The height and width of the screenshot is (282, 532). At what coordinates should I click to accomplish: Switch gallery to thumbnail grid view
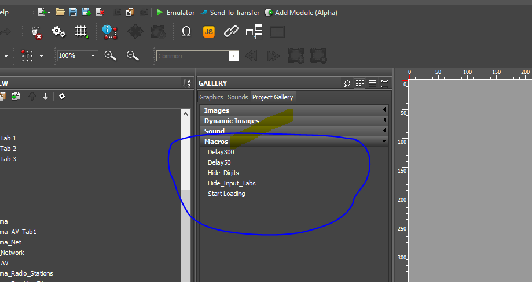pyautogui.click(x=359, y=84)
